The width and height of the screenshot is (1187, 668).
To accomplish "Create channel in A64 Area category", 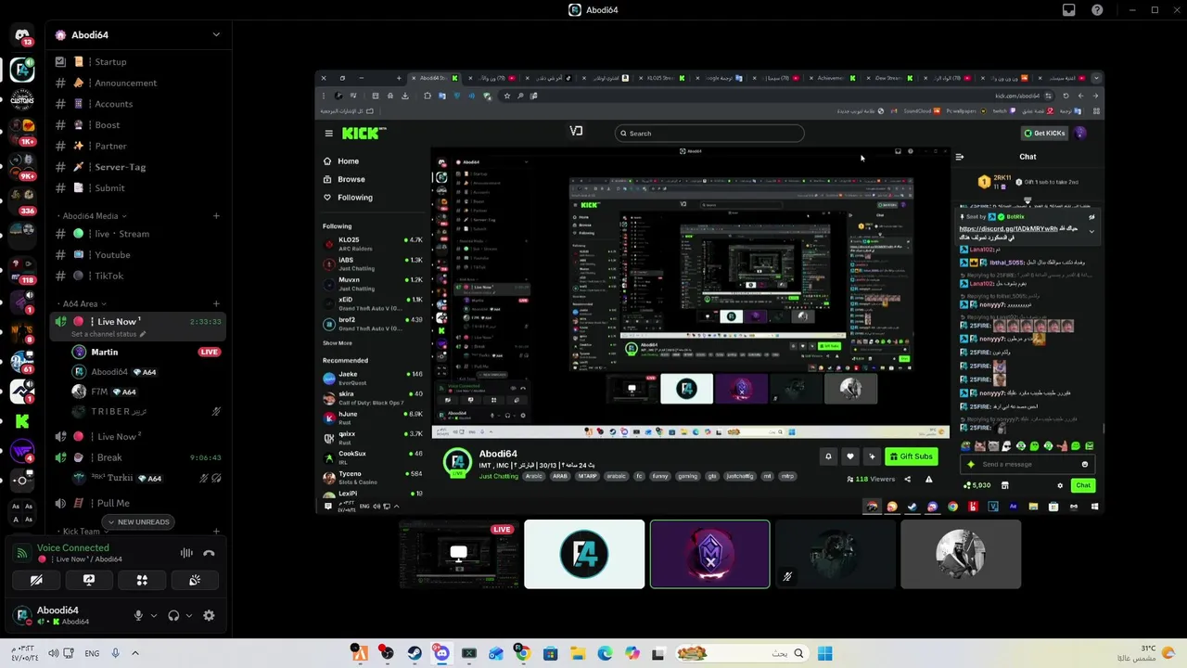I will [x=216, y=303].
